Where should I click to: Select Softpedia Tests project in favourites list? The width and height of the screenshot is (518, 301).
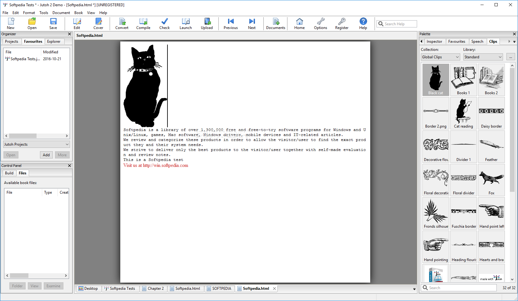point(37,59)
